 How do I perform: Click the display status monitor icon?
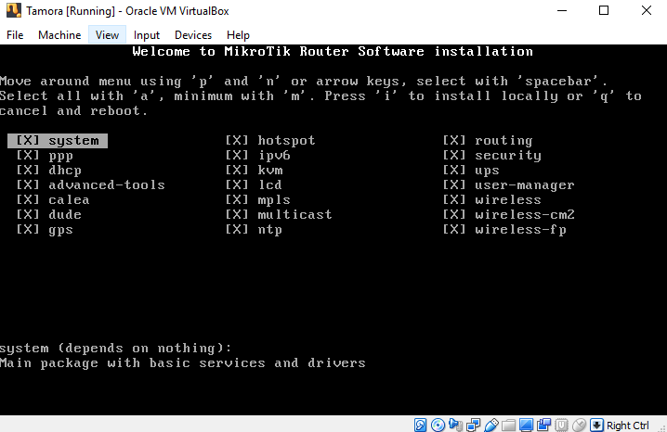(x=526, y=425)
